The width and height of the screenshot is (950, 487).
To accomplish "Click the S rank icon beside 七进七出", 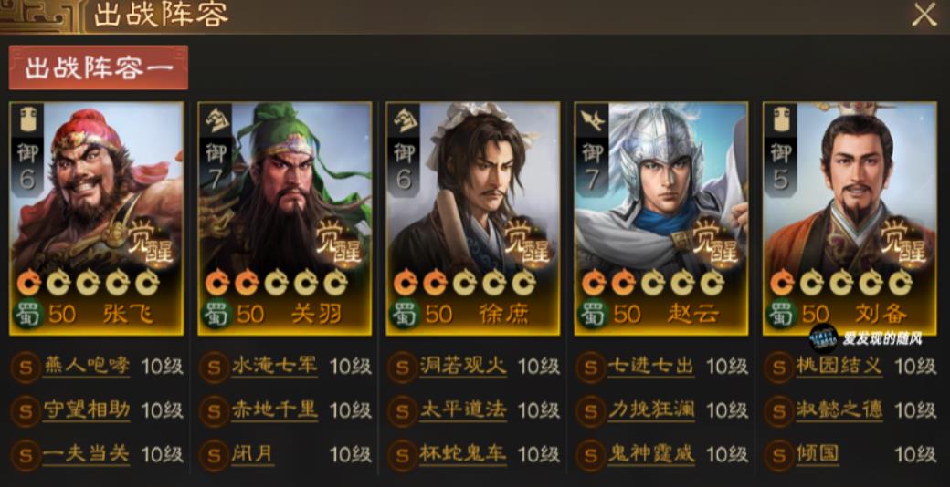I will click(x=590, y=367).
